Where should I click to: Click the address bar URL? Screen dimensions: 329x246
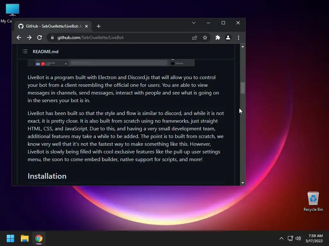90,38
